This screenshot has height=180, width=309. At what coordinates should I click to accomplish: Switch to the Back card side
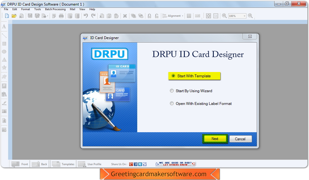tap(40, 164)
